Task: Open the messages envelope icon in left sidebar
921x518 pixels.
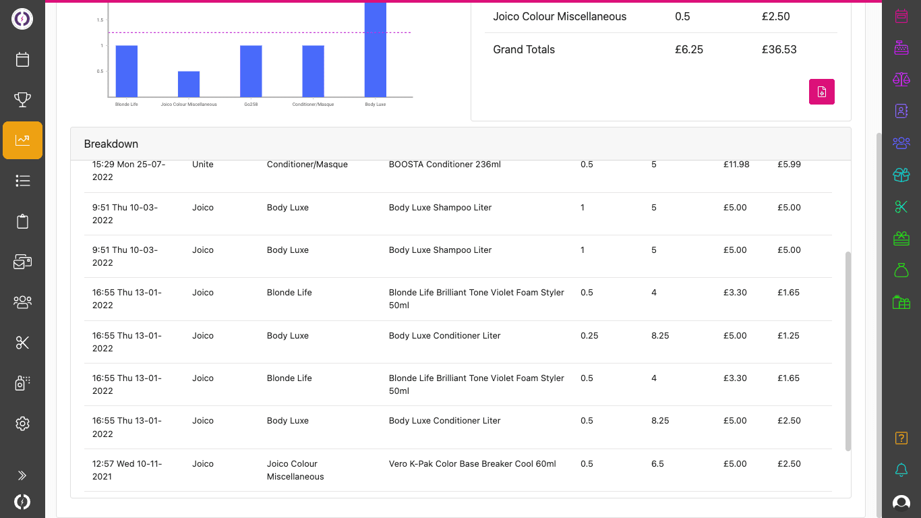Action: 22,262
